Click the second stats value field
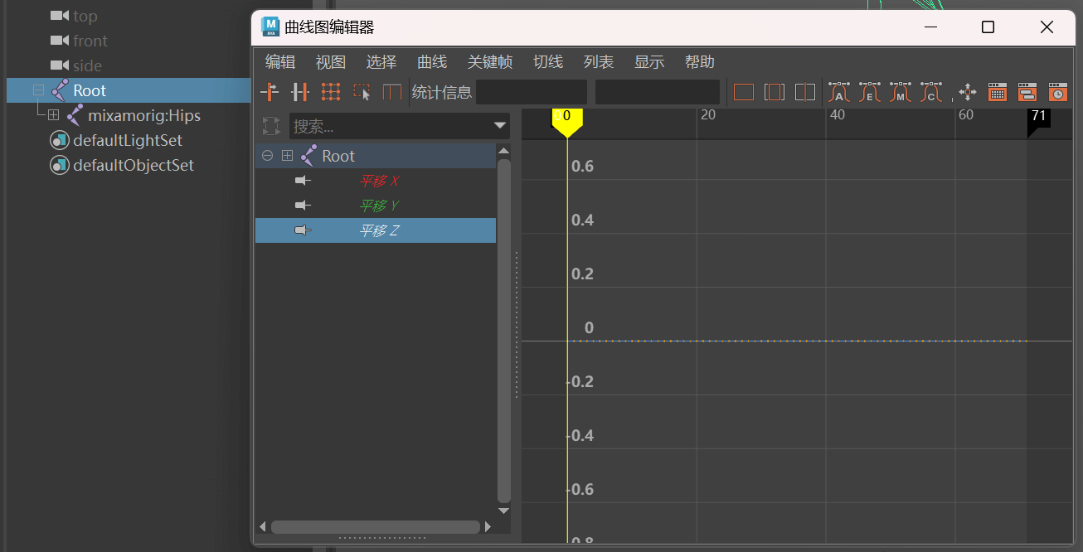 [658, 92]
